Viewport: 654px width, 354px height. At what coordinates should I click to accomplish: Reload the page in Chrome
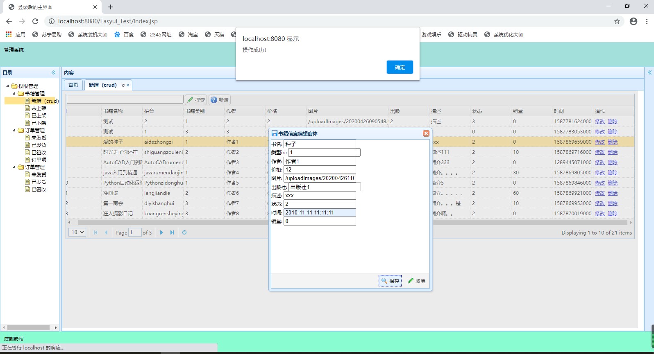[35, 21]
